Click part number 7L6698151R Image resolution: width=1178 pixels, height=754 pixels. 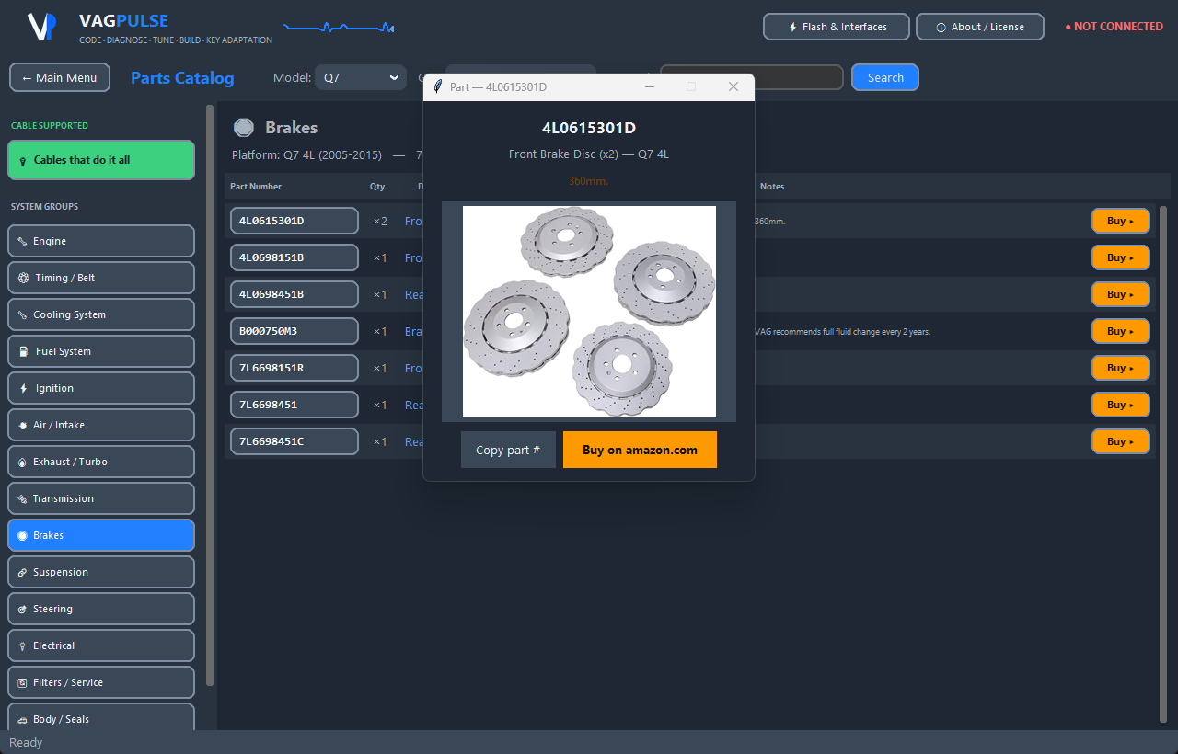(294, 368)
